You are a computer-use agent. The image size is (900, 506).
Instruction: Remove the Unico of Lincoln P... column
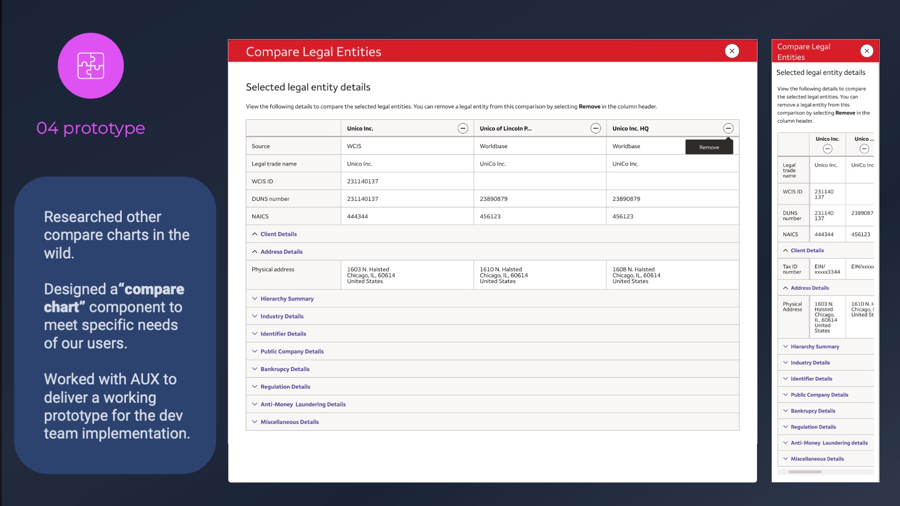[595, 128]
